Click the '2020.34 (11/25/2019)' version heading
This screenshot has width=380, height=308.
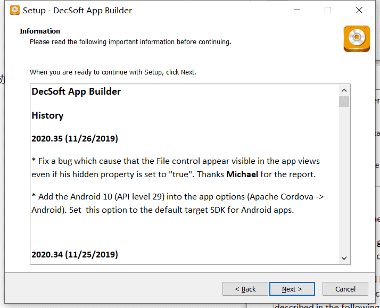(75, 254)
